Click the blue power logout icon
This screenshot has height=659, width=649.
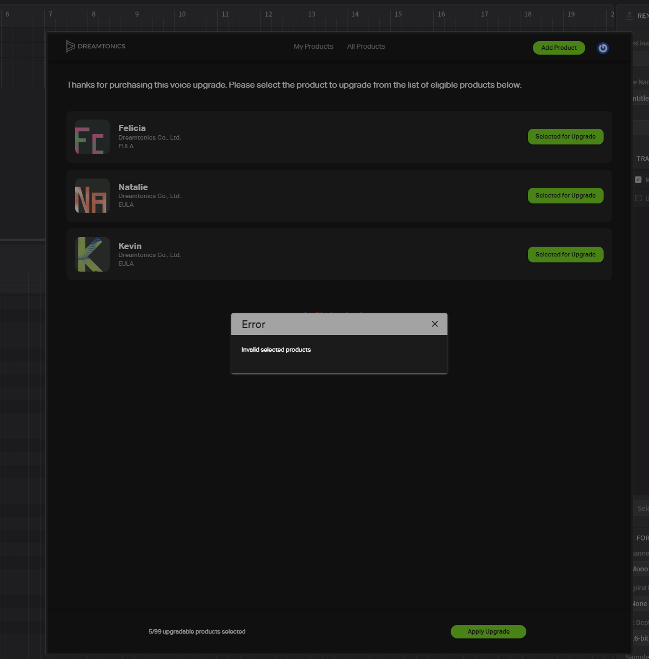[x=603, y=48]
